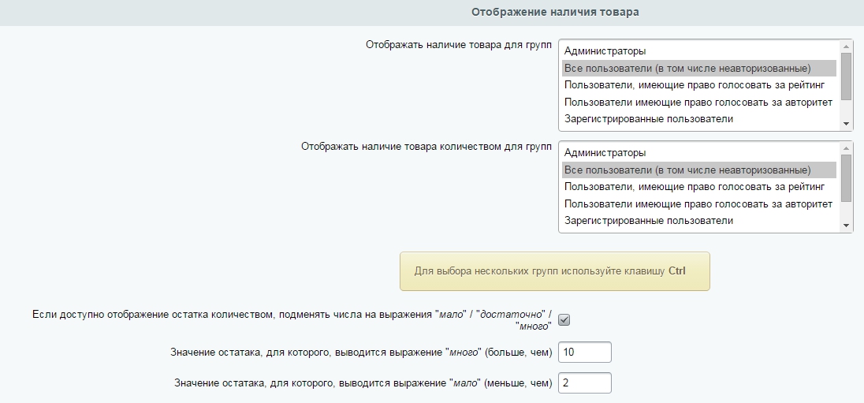864x403 pixels.
Task: Select 'Администраторы' in the quantity display group list
Action: point(605,153)
